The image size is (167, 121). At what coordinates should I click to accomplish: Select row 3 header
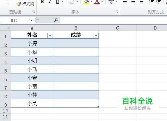[6, 52]
